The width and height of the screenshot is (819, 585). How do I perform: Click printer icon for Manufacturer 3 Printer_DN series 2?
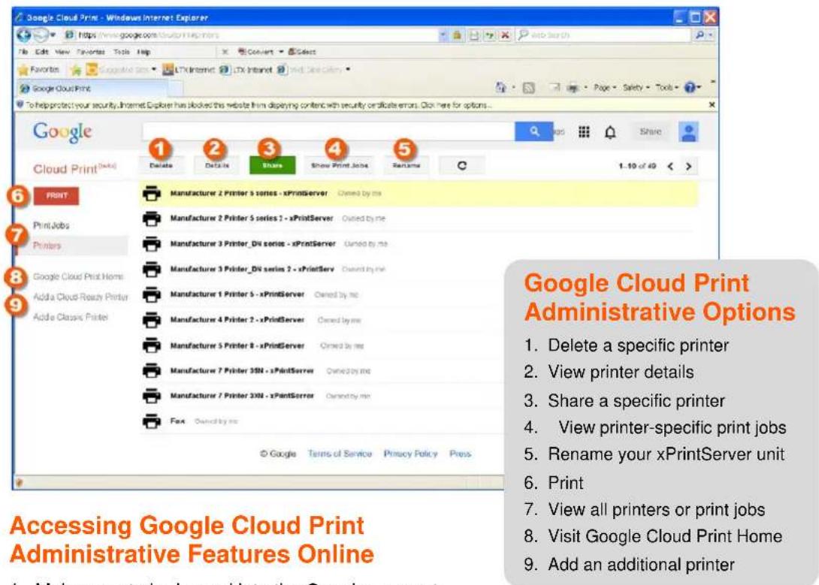152,270
